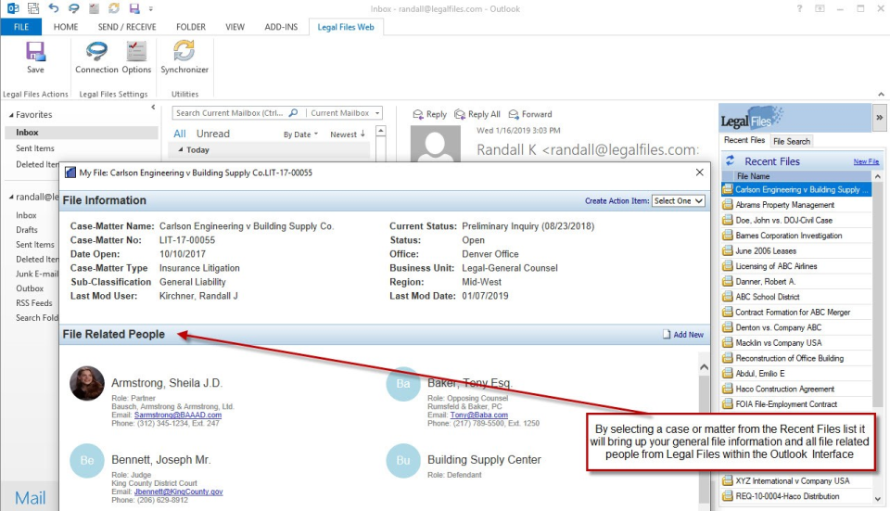The image size is (890, 511).
Task: Collapse the Favorites folder group
Action: [11, 115]
